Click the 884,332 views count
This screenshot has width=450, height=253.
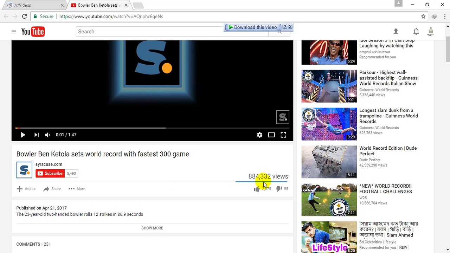(268, 176)
